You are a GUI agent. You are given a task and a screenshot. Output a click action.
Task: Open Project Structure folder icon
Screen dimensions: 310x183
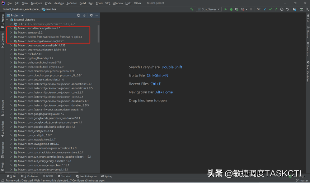point(294,9)
